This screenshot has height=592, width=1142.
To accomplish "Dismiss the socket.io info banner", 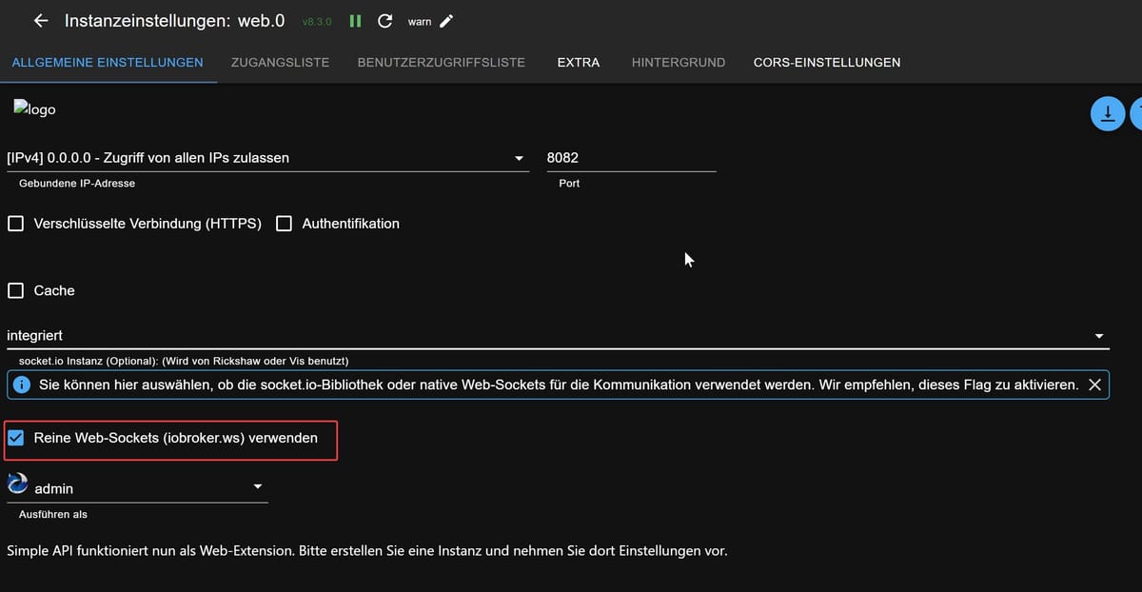I will pos(1094,385).
